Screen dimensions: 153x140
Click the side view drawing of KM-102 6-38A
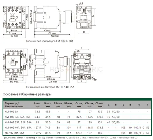(54, 22)
